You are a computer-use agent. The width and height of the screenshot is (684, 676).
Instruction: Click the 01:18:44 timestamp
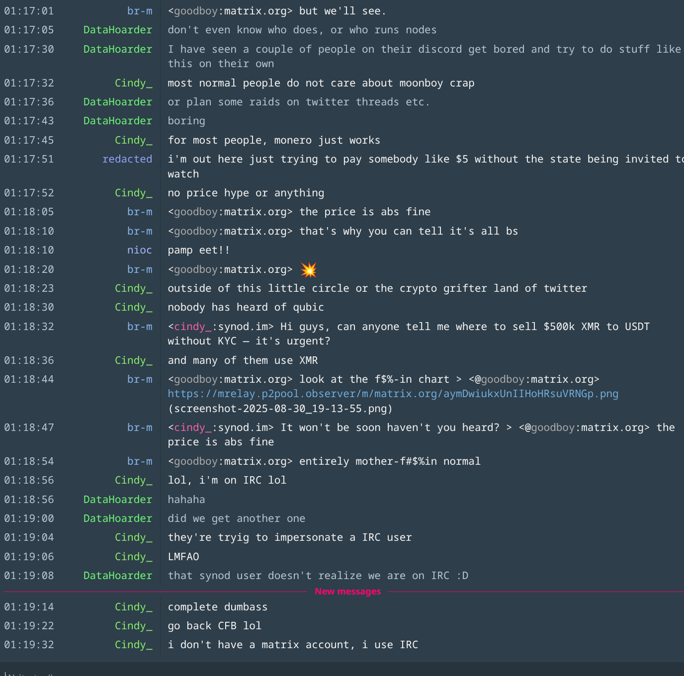point(29,379)
